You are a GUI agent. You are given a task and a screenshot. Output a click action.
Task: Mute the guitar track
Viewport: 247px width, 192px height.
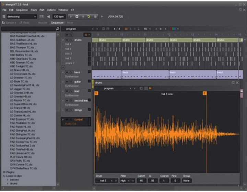(67, 82)
